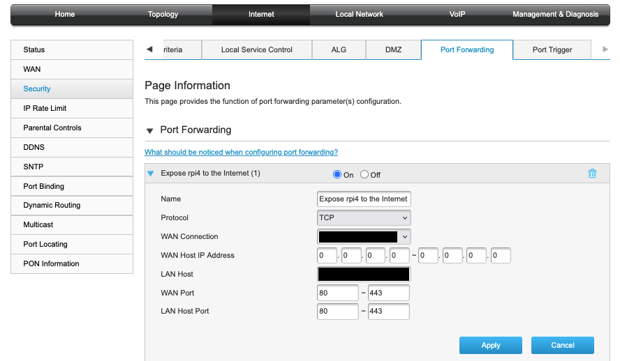Apply the port forwarding settings

pos(491,345)
